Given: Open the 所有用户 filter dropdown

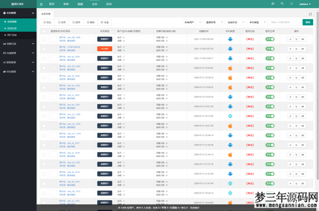Looking at the screenshot, I should tap(192, 22).
